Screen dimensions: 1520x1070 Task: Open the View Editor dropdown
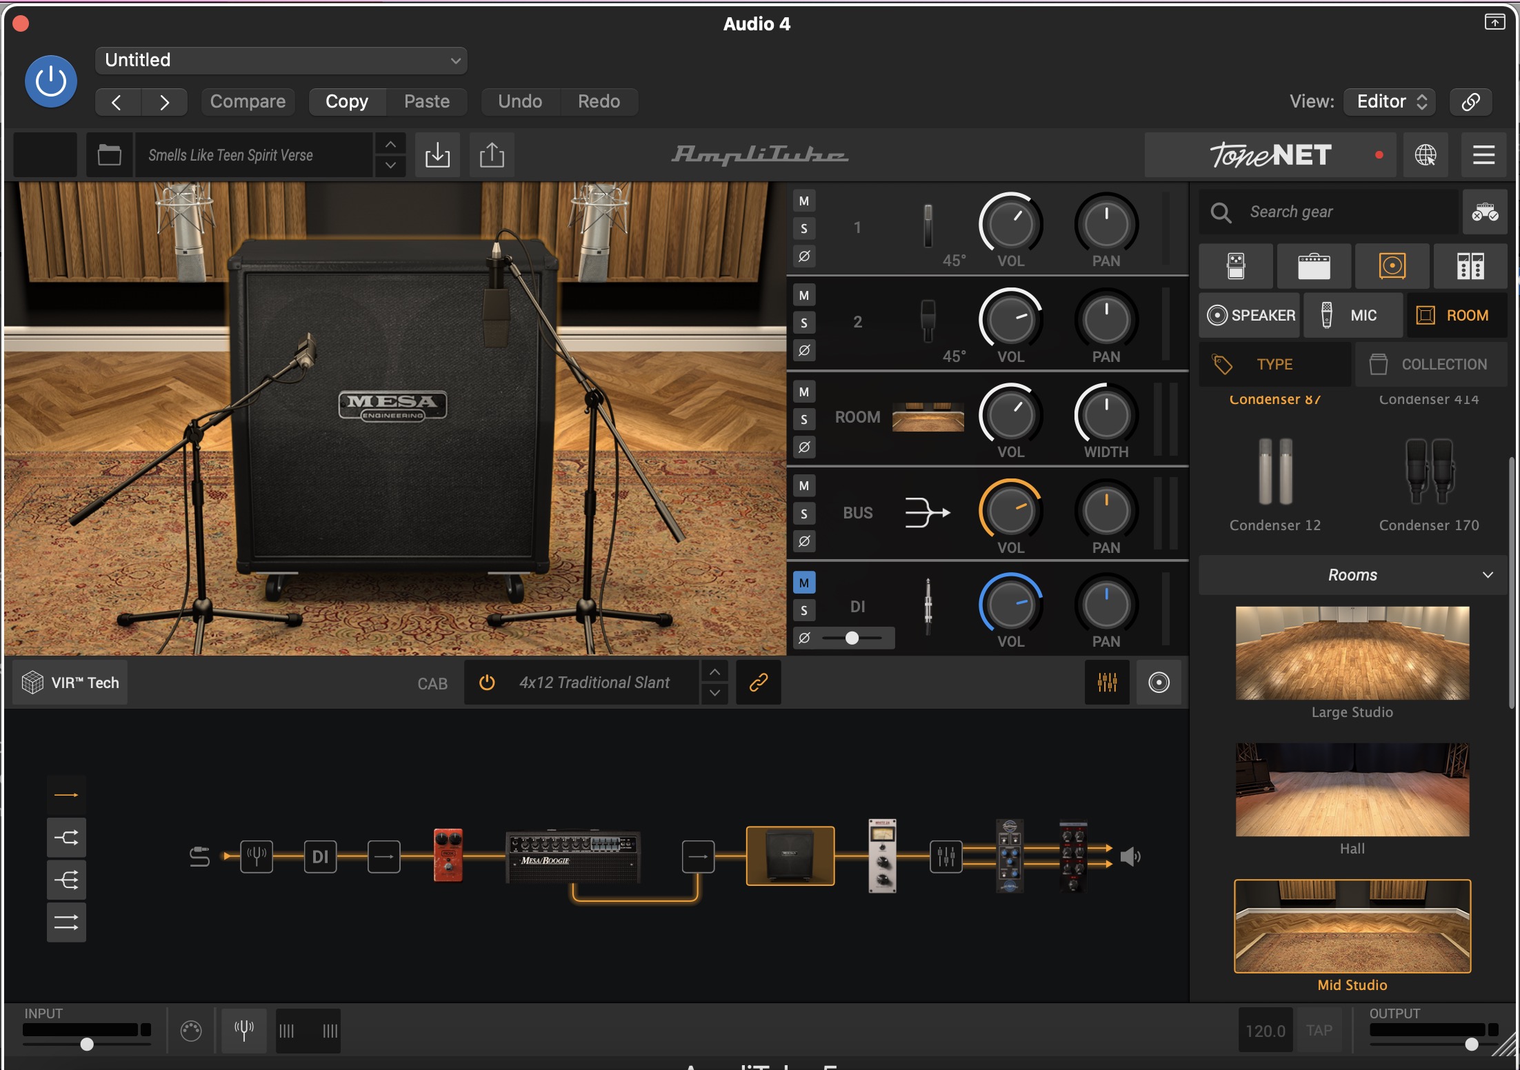click(1390, 101)
